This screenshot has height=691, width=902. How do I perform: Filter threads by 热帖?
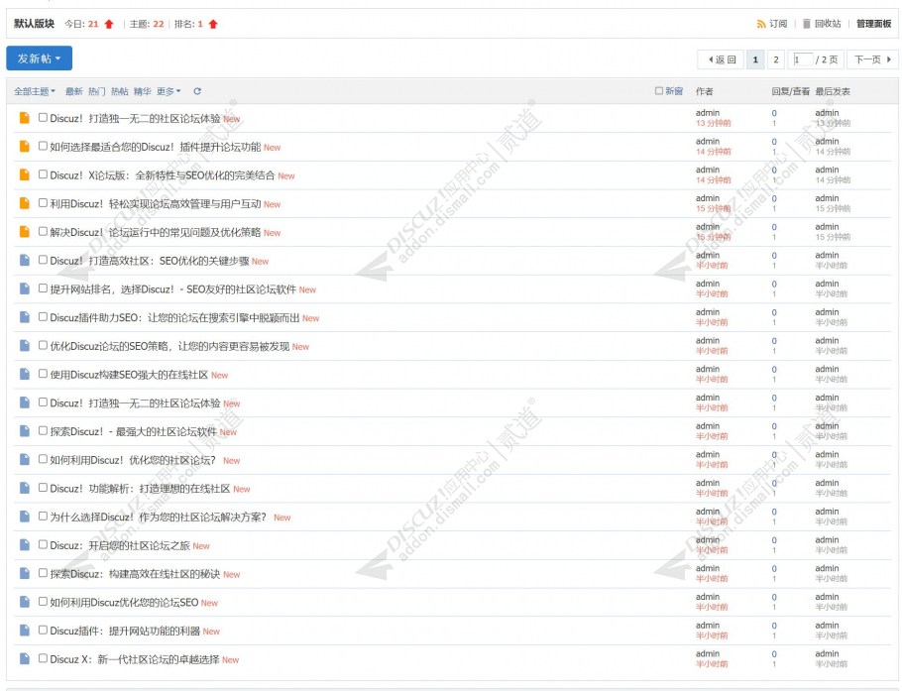point(120,91)
